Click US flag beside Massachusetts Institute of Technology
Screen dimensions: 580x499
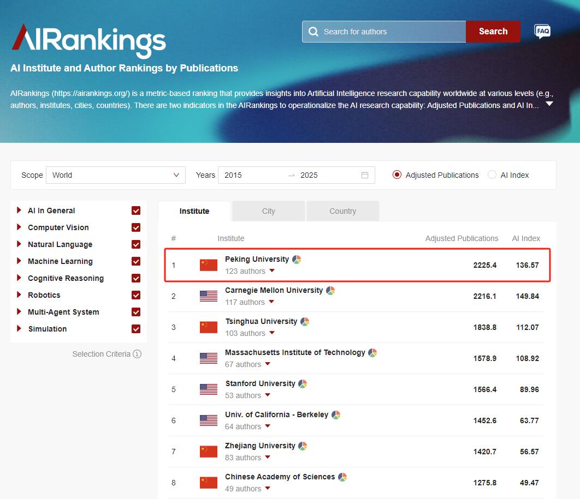pyautogui.click(x=209, y=358)
